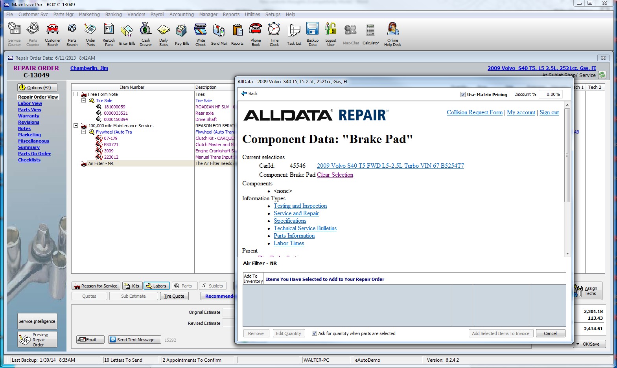The height and width of the screenshot is (368, 617).
Task: Collapse the Flywheel (Auto Tra node
Action: [x=83, y=132]
